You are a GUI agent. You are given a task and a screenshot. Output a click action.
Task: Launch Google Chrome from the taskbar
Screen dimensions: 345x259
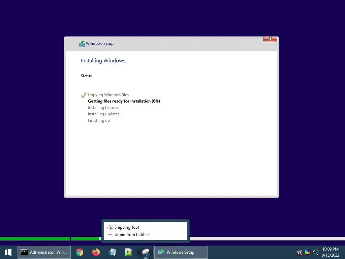click(80, 252)
